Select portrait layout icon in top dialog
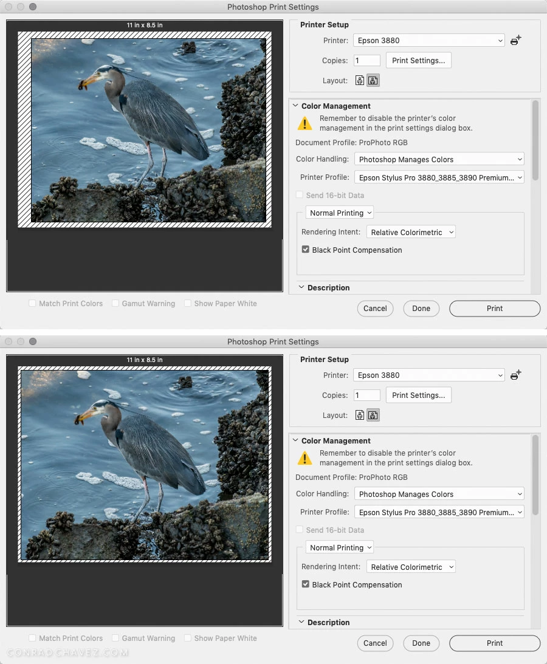 [360, 80]
